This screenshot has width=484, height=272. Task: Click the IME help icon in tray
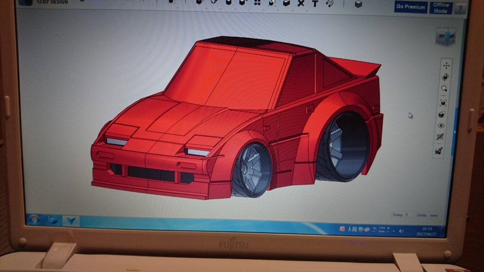374,229
